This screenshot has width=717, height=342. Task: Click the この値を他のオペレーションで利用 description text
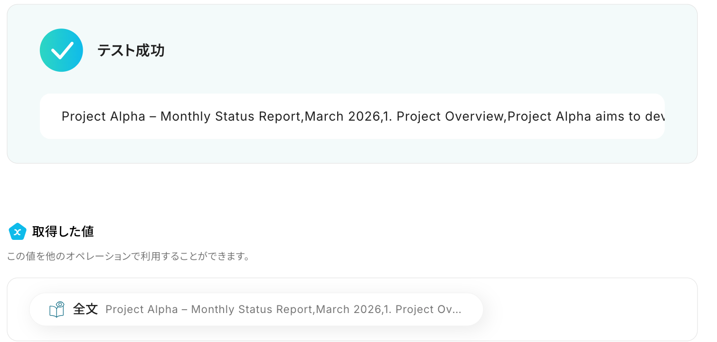tap(128, 257)
